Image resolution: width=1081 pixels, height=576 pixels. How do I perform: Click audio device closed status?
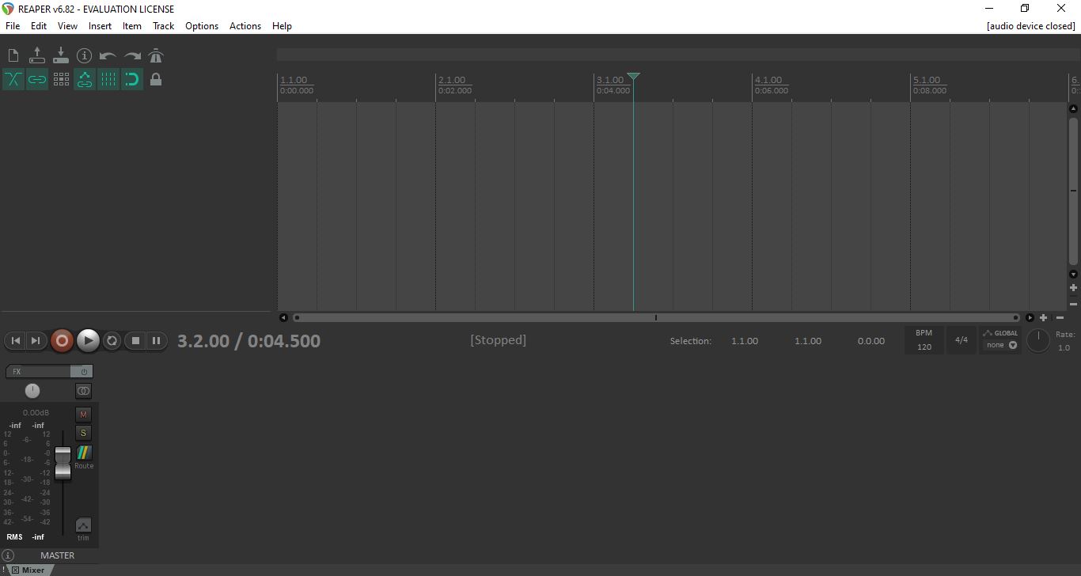click(x=1030, y=25)
